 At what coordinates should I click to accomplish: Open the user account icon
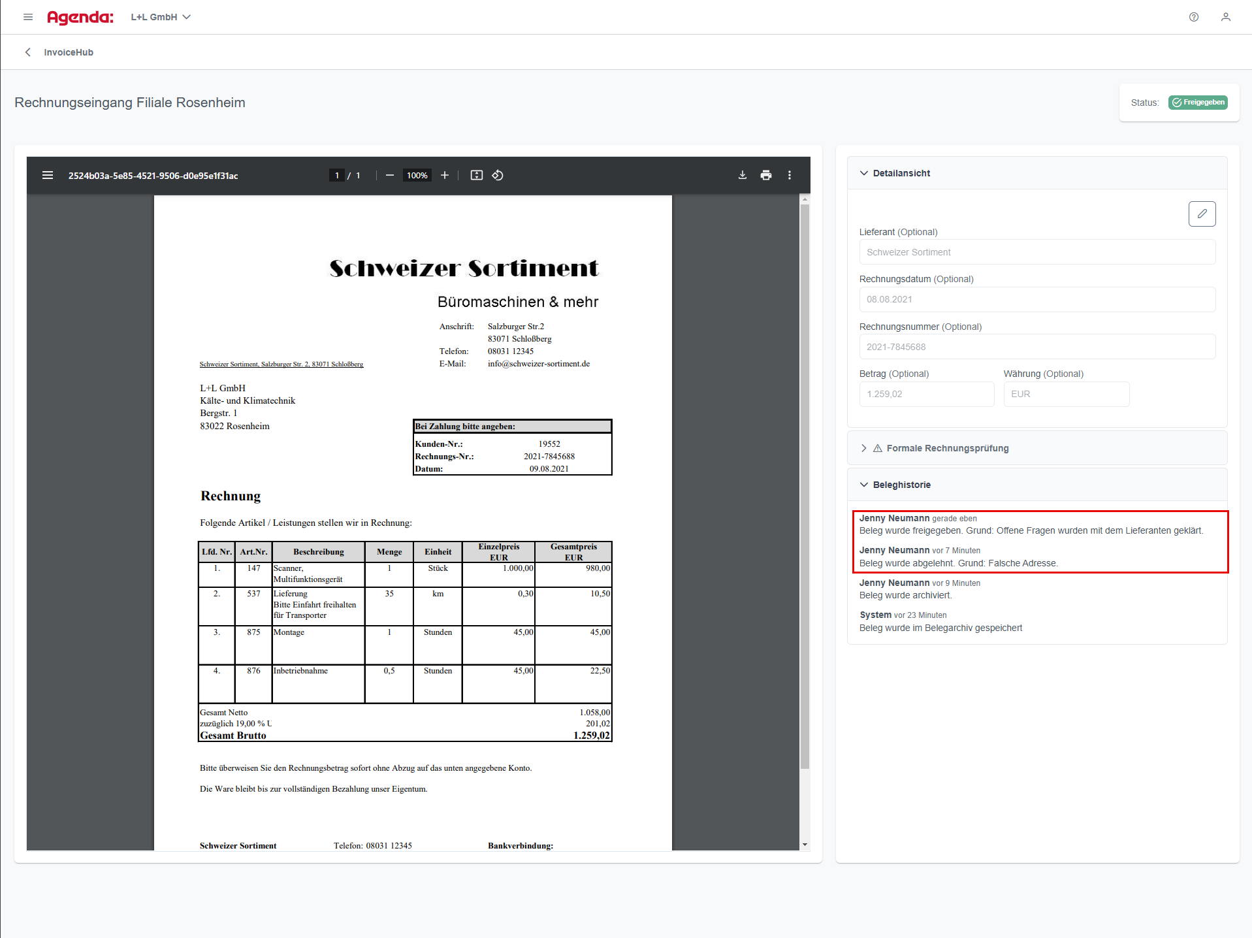pos(1226,17)
